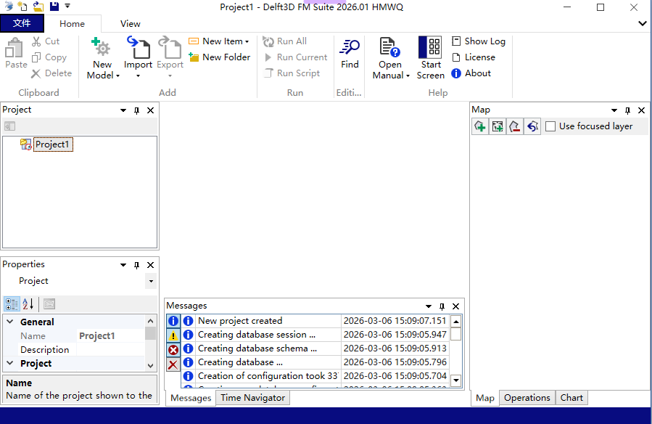Click the New Model icon
Viewport: 652px width, 424px height.
pyautogui.click(x=102, y=49)
